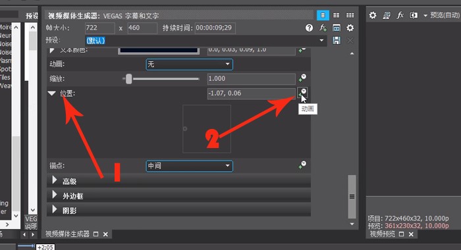
Task: Undock the 视频媒体生成器 window square icon
Action: pyautogui.click(x=96, y=234)
